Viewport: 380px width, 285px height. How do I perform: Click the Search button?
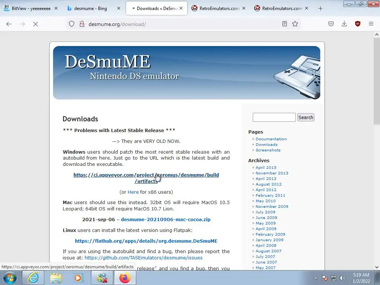coord(306,117)
